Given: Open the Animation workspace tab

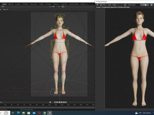Looking at the screenshot, I should [x=48, y=4].
